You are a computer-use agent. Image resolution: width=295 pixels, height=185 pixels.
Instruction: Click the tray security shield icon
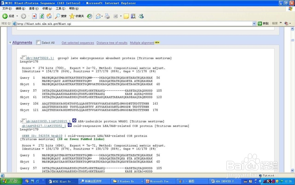[277, 181]
